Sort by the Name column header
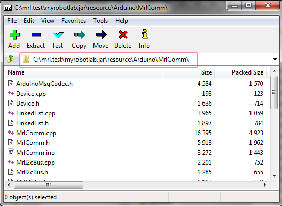Image resolution: width=282 pixels, height=206 pixels. [x=84, y=72]
